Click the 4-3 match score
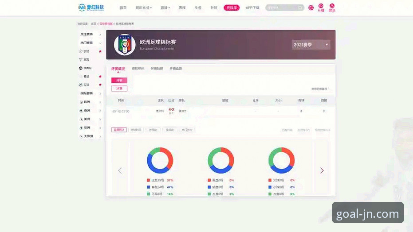 pos(171,109)
